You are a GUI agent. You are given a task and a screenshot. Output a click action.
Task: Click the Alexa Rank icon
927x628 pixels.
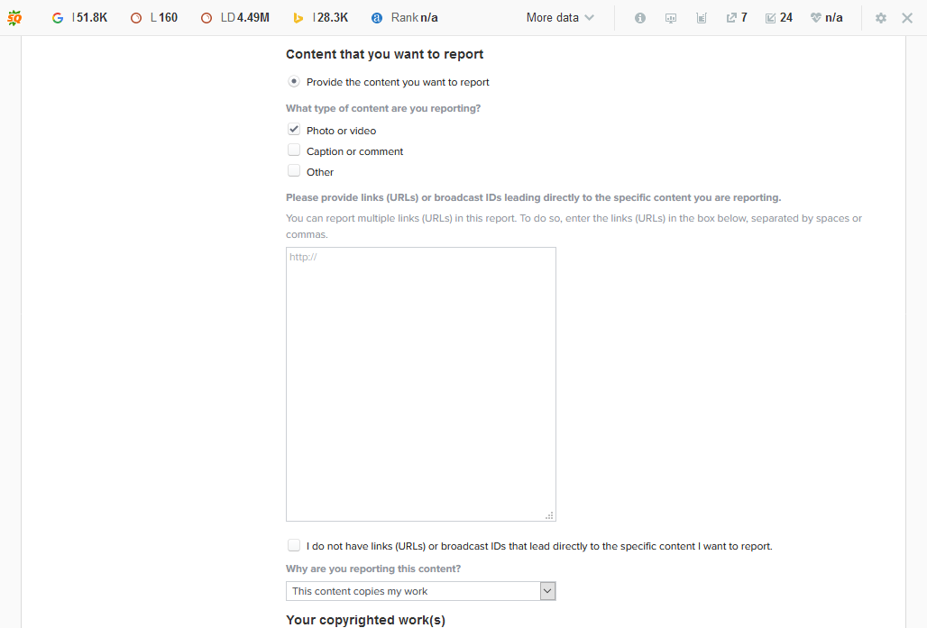tap(377, 18)
